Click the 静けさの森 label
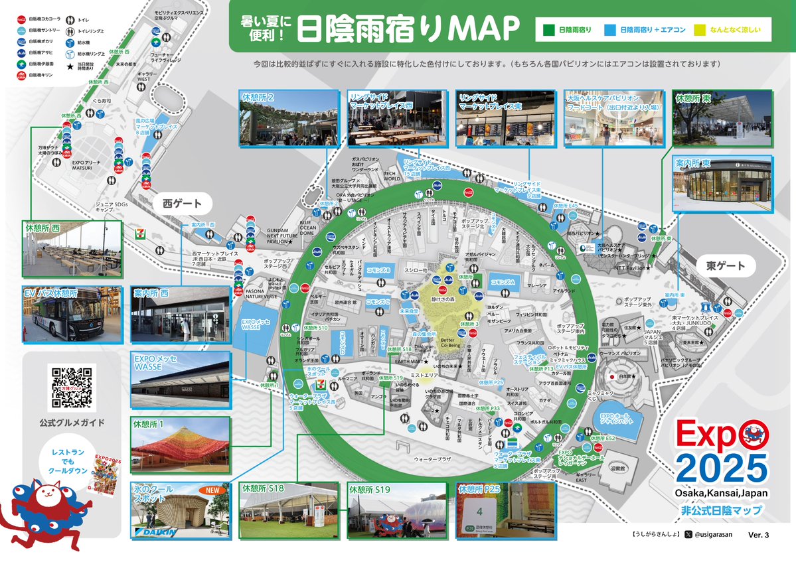This screenshot has height=566, width=796. click(443, 300)
